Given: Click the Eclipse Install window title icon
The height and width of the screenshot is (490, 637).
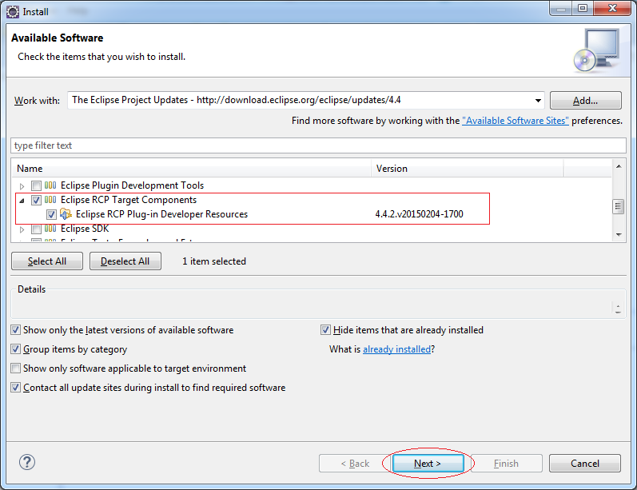Looking at the screenshot, I should click(x=13, y=12).
